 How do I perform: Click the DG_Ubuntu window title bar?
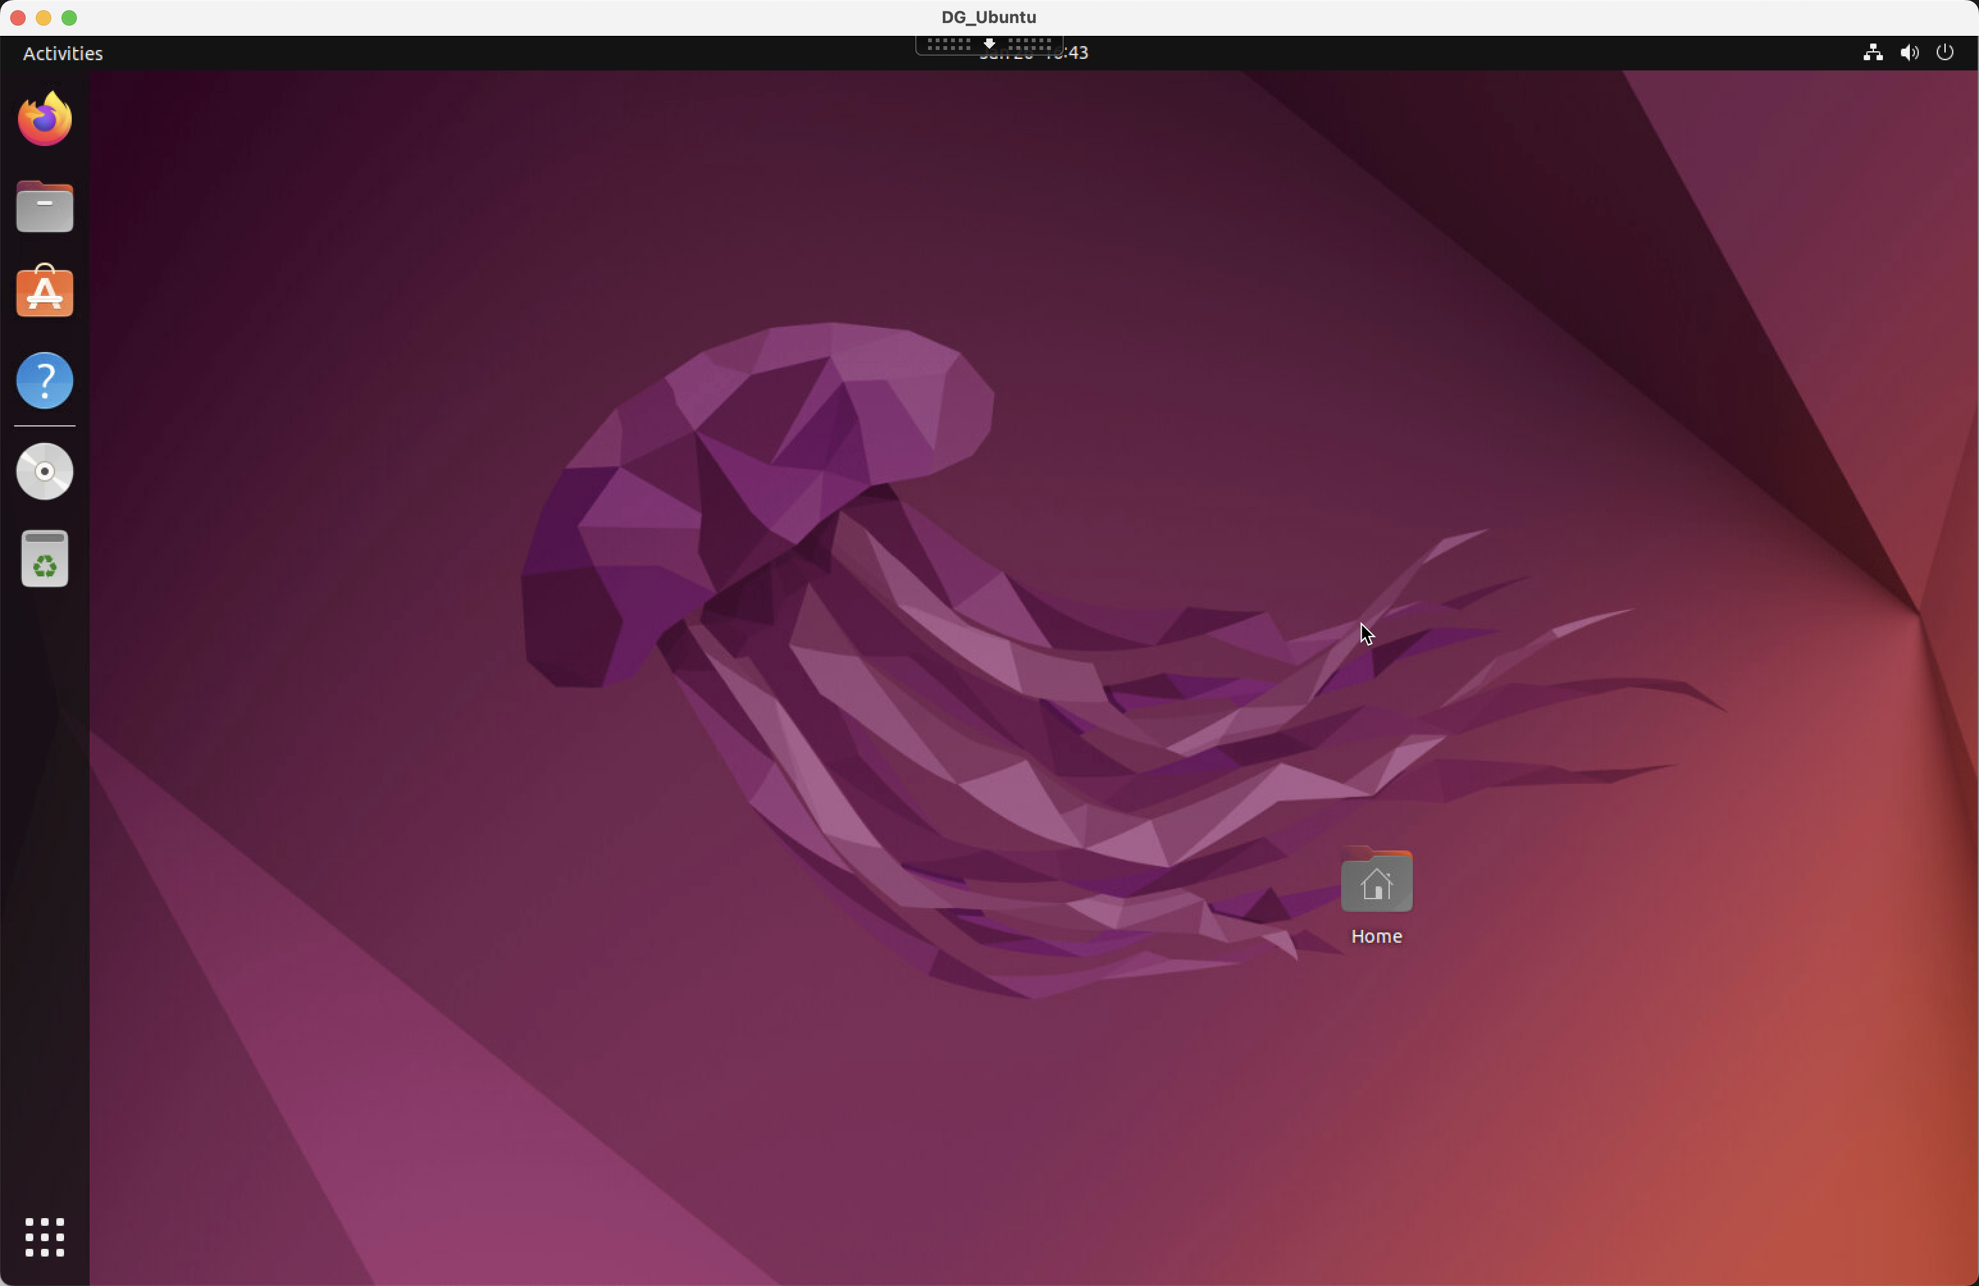(x=988, y=17)
